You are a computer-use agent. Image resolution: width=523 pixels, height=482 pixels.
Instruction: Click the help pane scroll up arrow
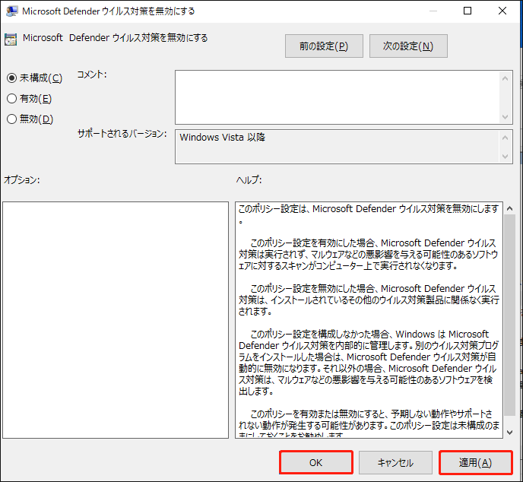pos(509,208)
